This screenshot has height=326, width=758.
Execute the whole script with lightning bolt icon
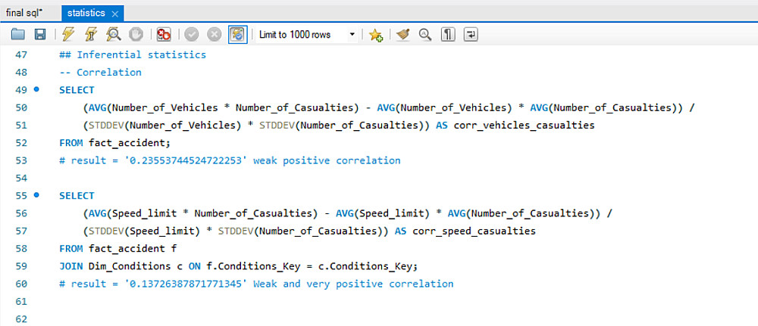[x=68, y=35]
